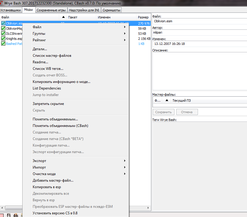247x217 pixels.
Task: Click inside the Описание text area
Action: point(200,71)
